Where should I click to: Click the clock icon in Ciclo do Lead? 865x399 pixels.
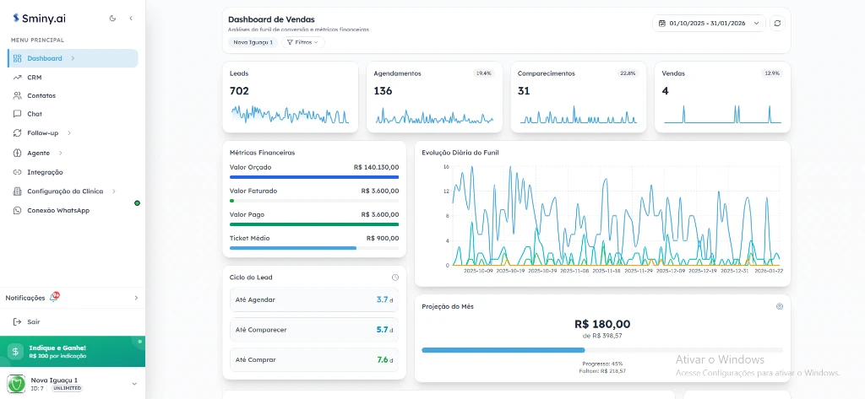pyautogui.click(x=395, y=278)
